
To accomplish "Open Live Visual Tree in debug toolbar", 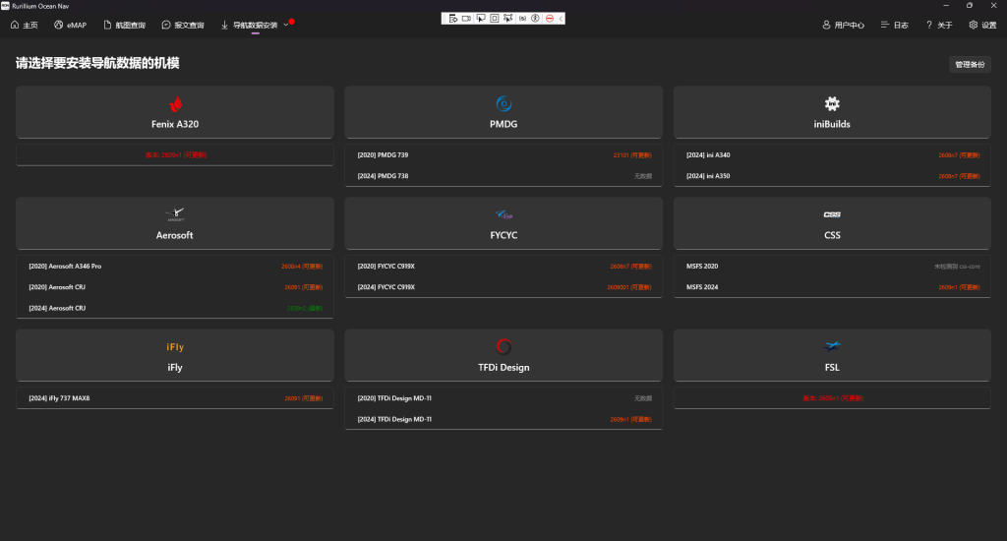I will 452,19.
